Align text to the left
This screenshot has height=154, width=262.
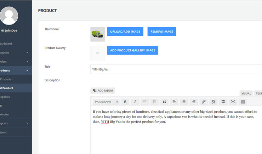[174, 102]
